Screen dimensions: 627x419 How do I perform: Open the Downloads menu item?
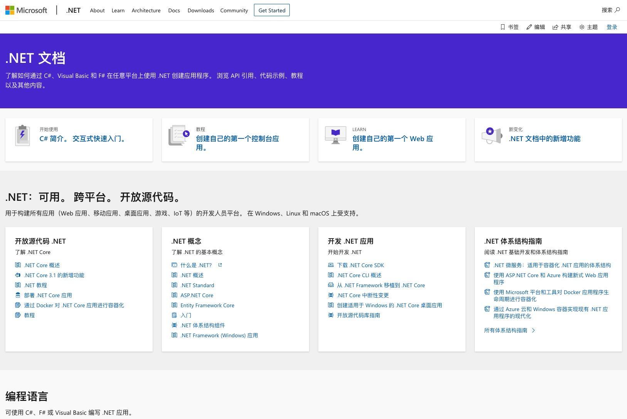click(x=201, y=10)
